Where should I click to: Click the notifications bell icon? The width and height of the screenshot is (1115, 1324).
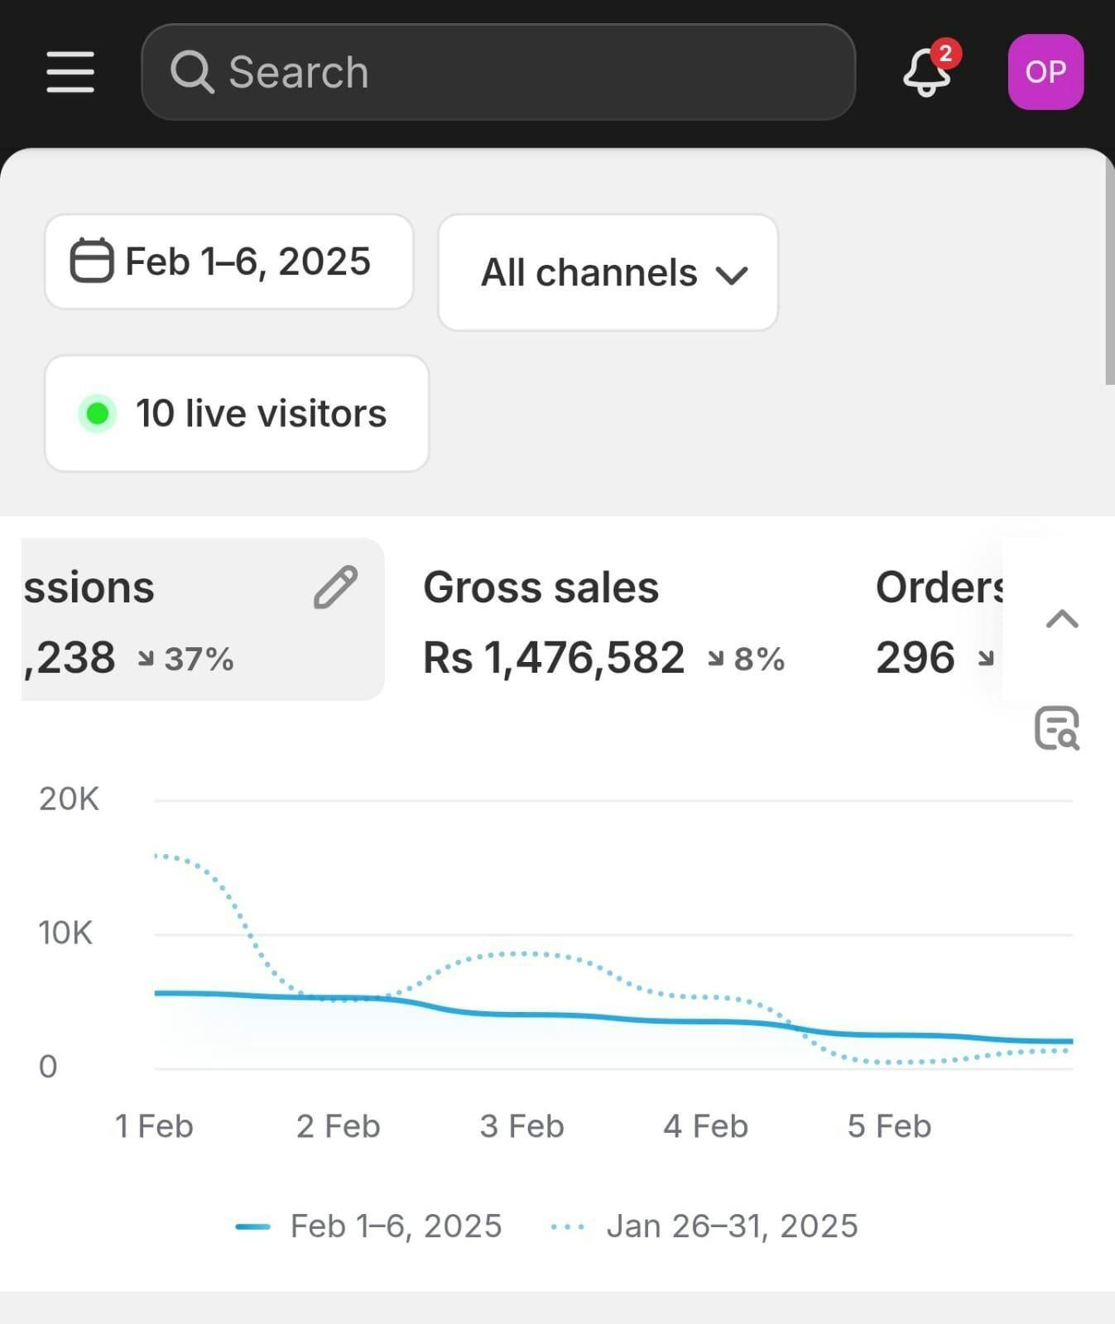(x=926, y=73)
